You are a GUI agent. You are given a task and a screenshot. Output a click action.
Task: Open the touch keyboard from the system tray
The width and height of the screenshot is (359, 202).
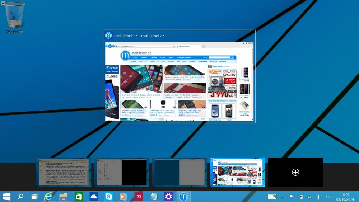[272, 197]
